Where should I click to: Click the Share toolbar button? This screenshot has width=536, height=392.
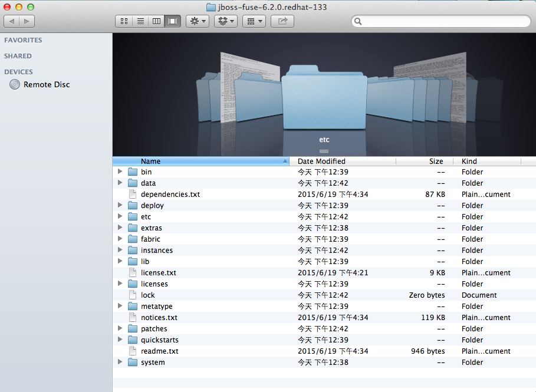[x=282, y=21]
